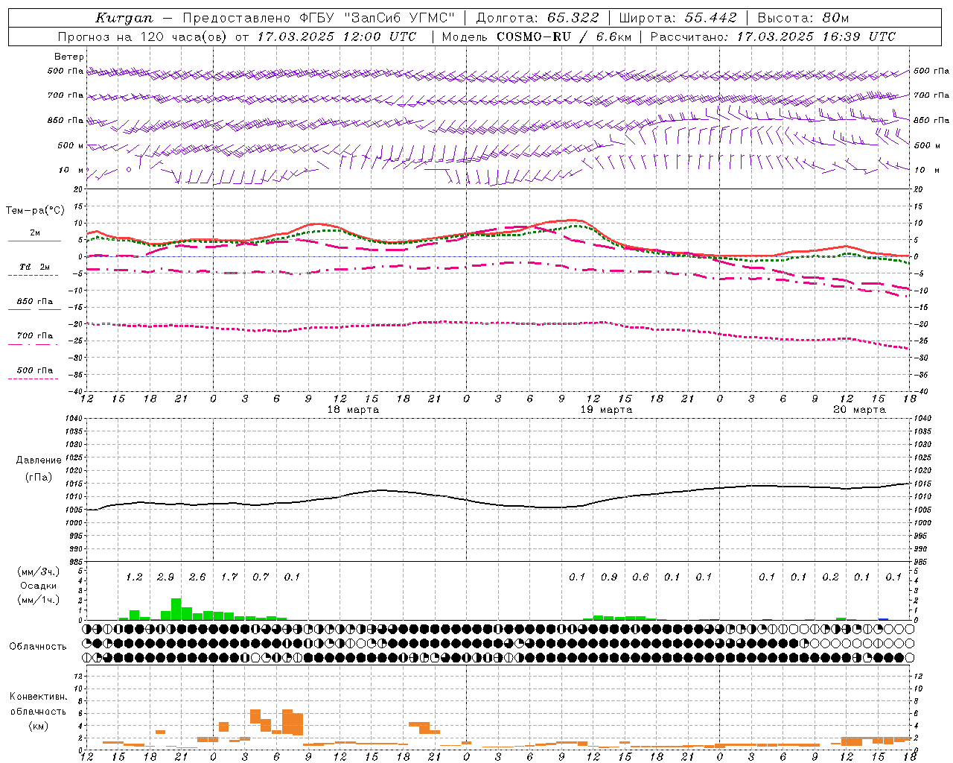This screenshot has height=763, width=953.
Task: Click computed time "17.03.2025 16:39 UTC"
Action: pyautogui.click(x=816, y=37)
